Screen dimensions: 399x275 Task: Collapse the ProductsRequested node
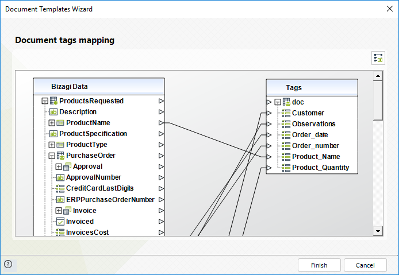[x=45, y=101]
